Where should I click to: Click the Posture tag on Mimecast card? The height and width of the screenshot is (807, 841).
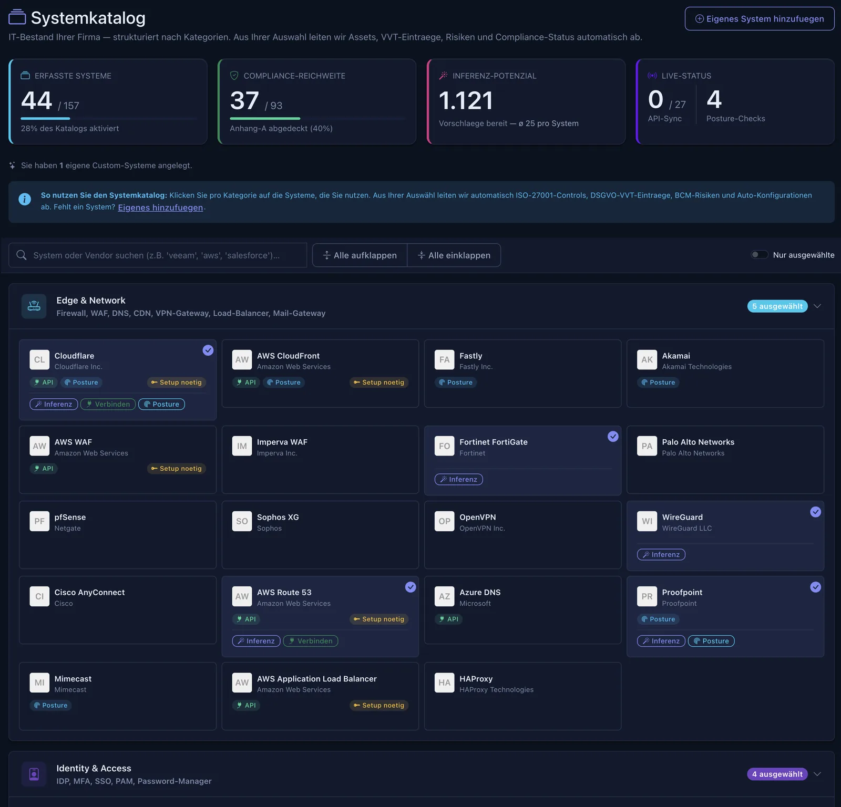click(50, 706)
